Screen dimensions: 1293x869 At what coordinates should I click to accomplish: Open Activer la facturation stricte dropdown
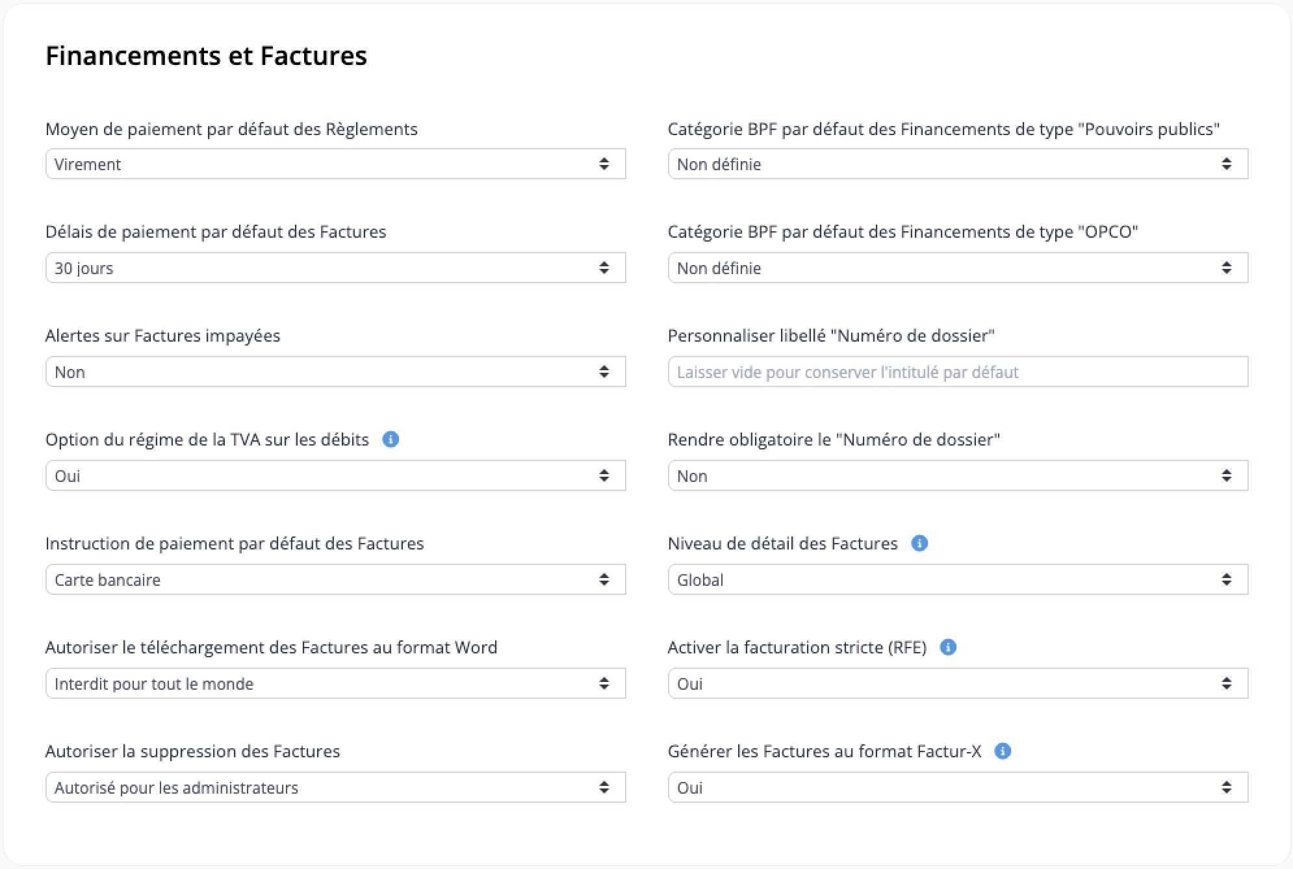pos(958,683)
